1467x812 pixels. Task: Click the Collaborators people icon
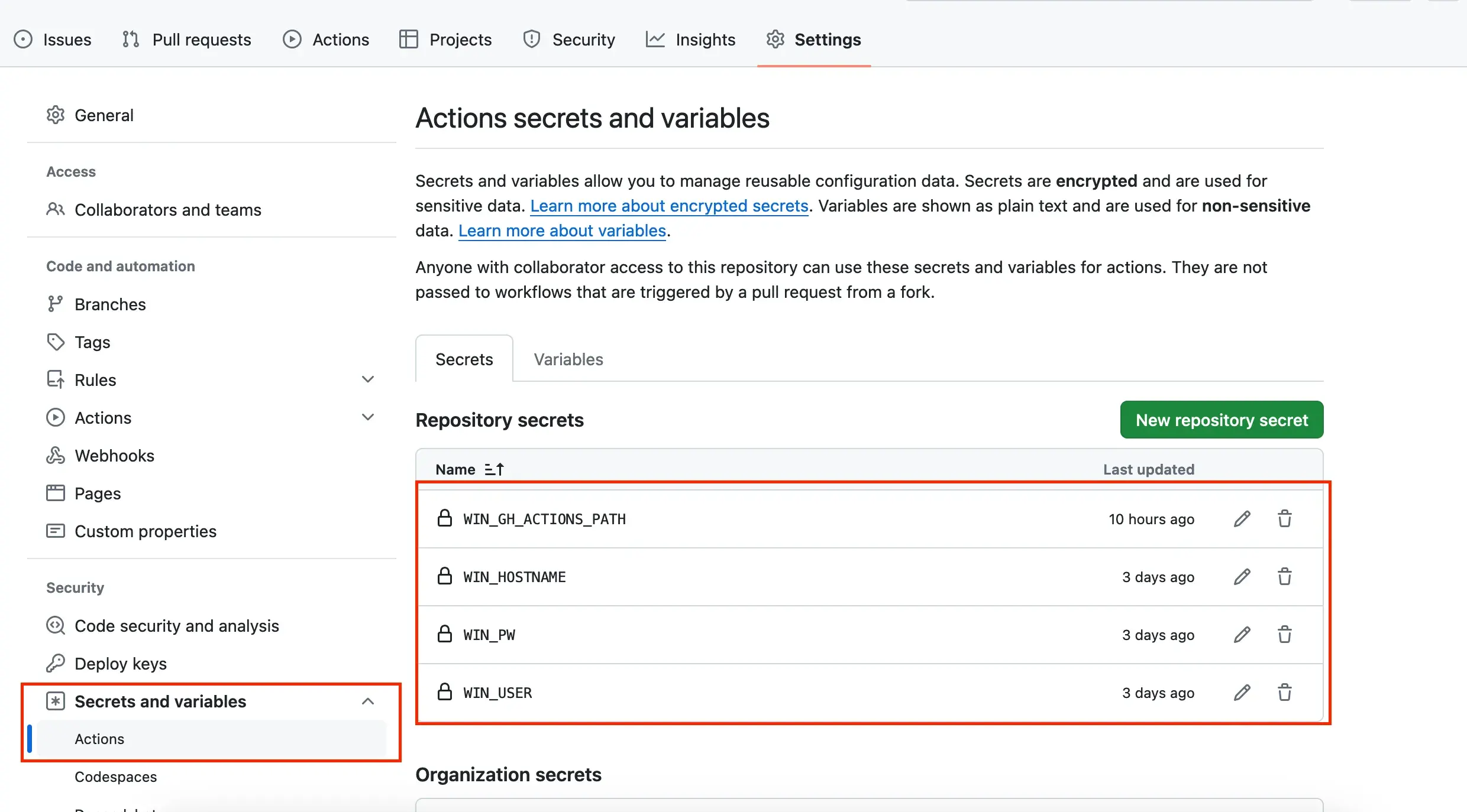tap(56, 210)
